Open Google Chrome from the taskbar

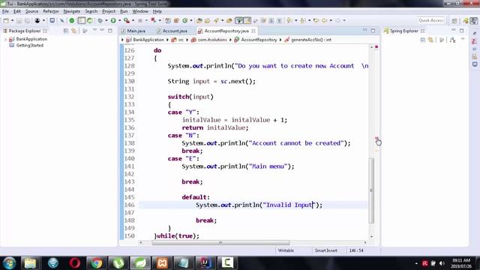point(97,263)
